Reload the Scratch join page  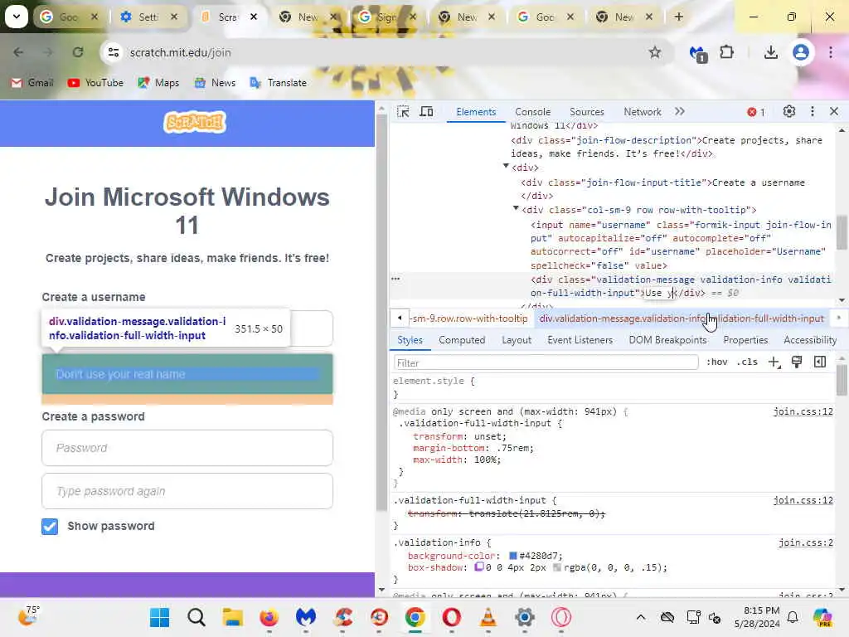(78, 52)
